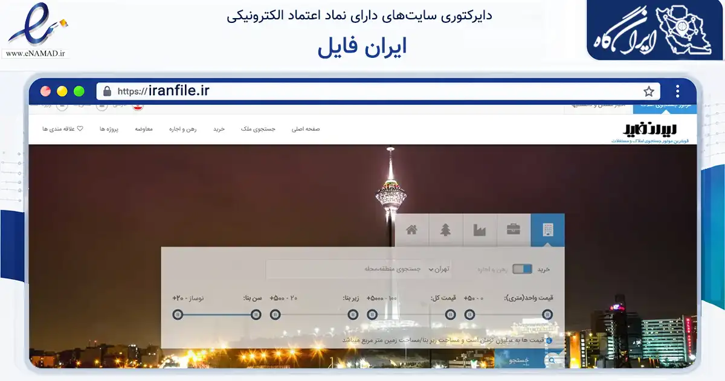Image resolution: width=725 pixels, height=381 pixels.
Task: Click the iranfile.ir address bar
Action: click(x=378, y=92)
